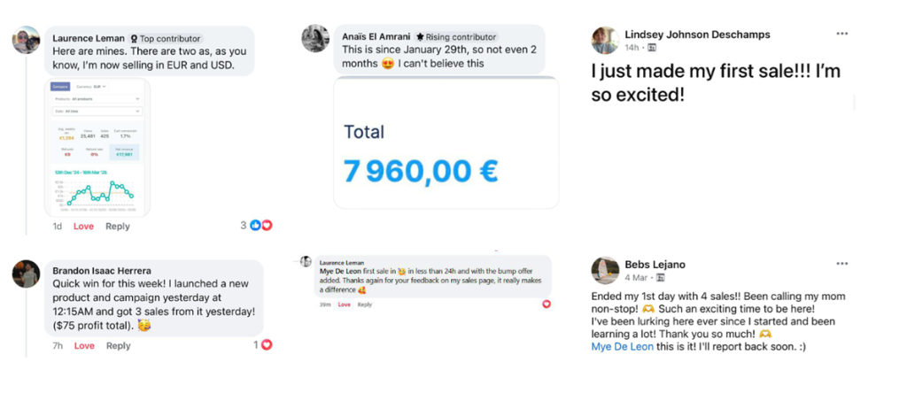Image resolution: width=907 pixels, height=393 pixels.
Task: Click Bebs Lejano's profile photo
Action: pyautogui.click(x=606, y=270)
